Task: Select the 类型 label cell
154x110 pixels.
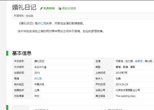Action: [98, 67]
